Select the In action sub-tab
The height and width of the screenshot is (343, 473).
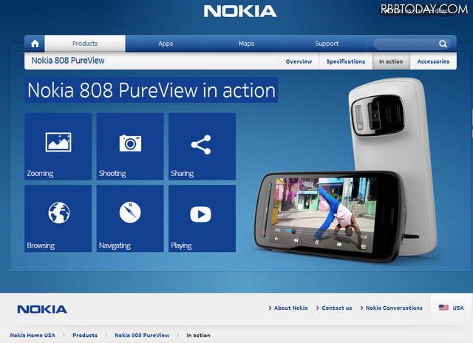(x=391, y=61)
